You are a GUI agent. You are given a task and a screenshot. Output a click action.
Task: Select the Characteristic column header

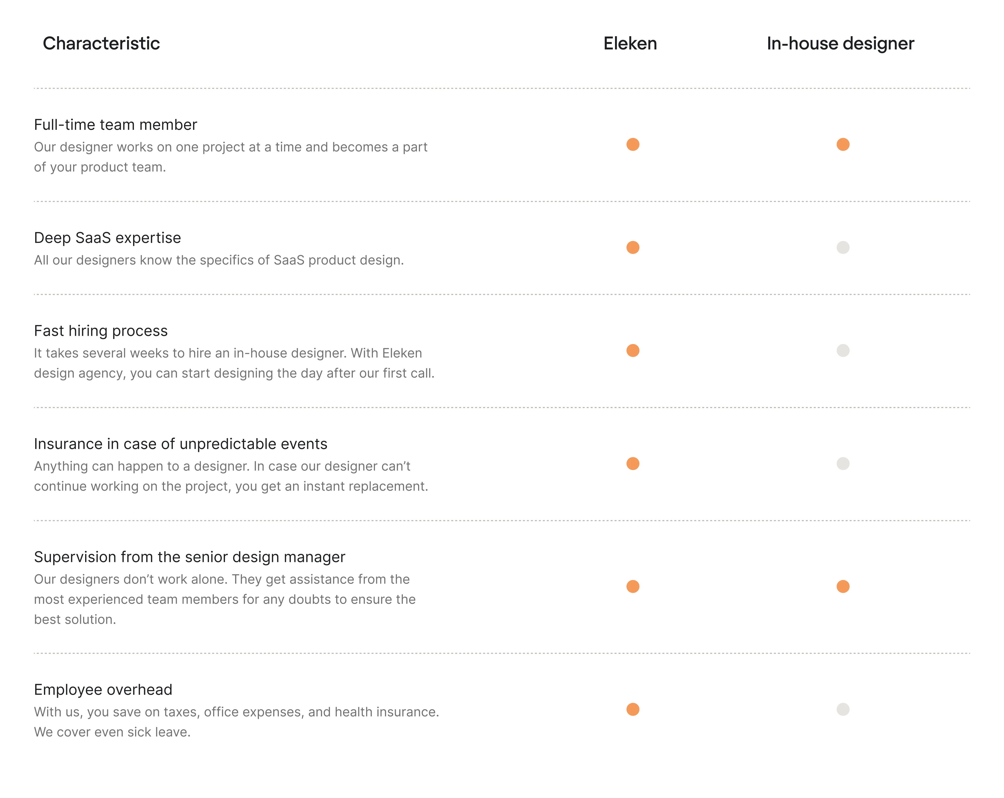pyautogui.click(x=101, y=43)
